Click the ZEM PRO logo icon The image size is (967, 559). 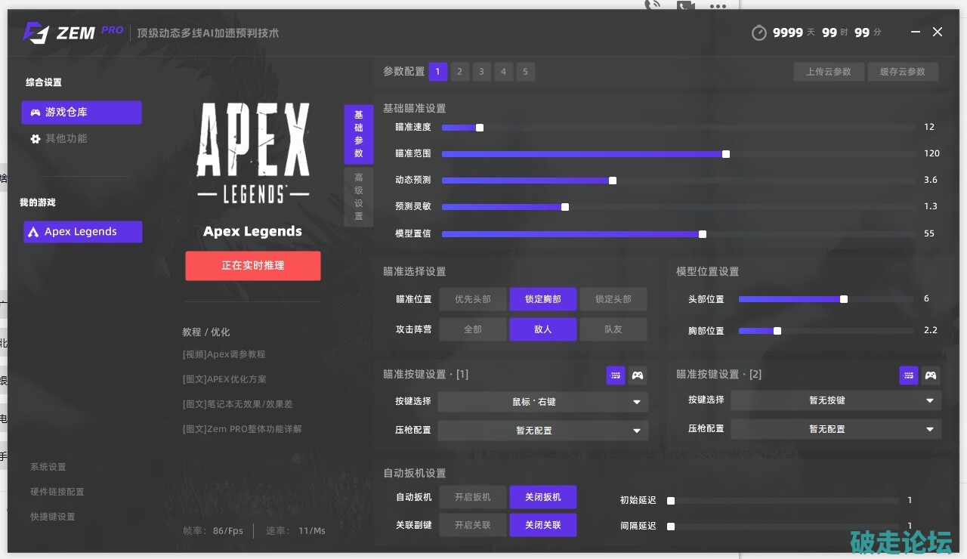36,32
